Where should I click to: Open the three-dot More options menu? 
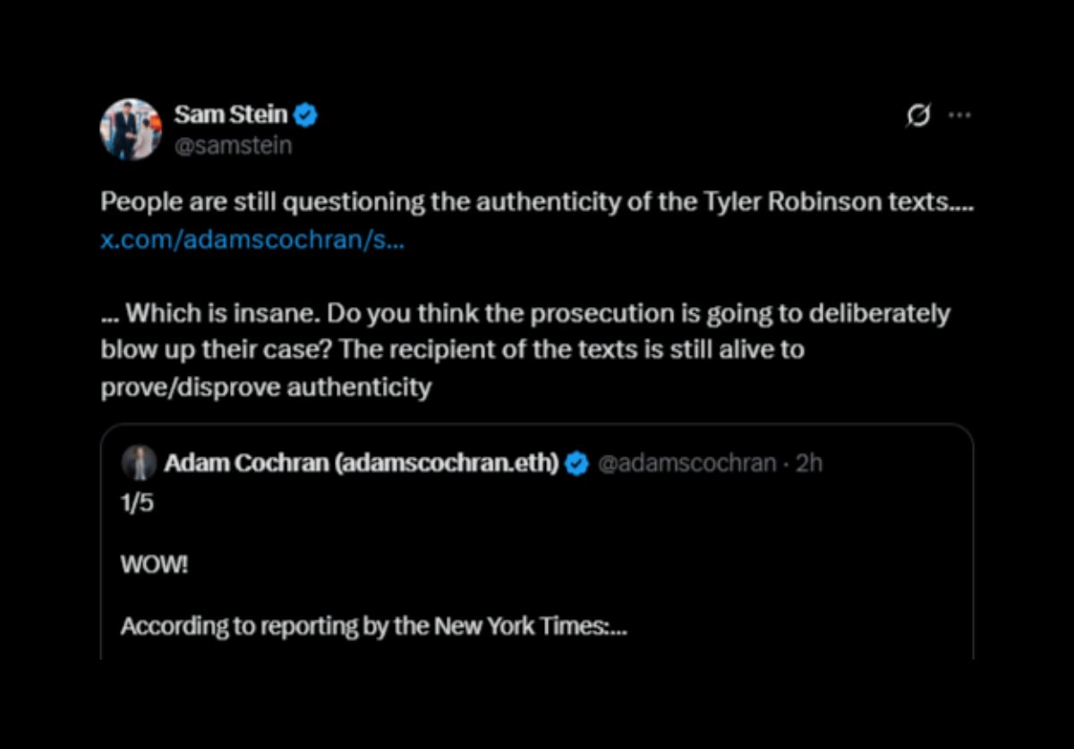[x=959, y=115]
